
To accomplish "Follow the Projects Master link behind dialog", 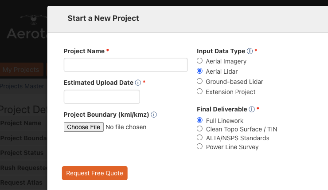I will 22,86.
